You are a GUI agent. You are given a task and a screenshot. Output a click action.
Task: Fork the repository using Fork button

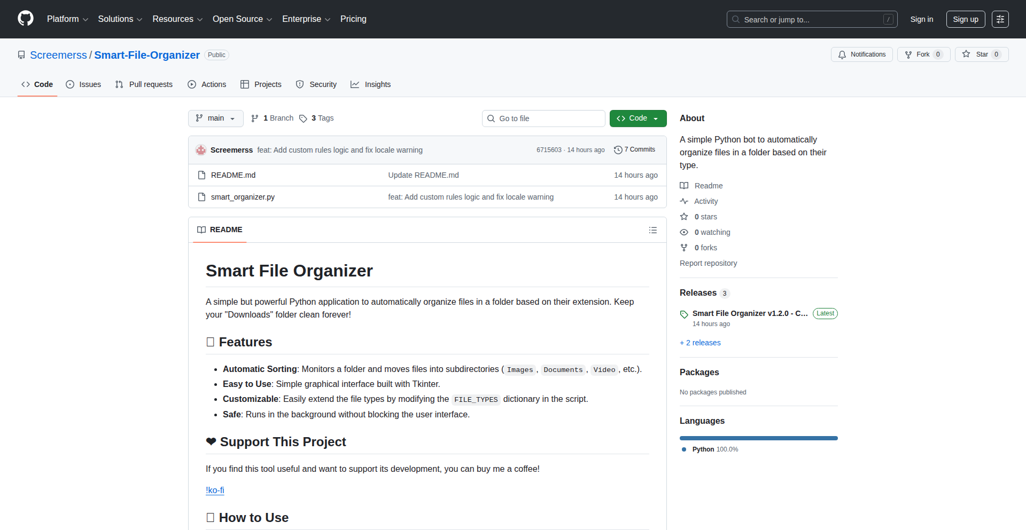(x=923, y=54)
